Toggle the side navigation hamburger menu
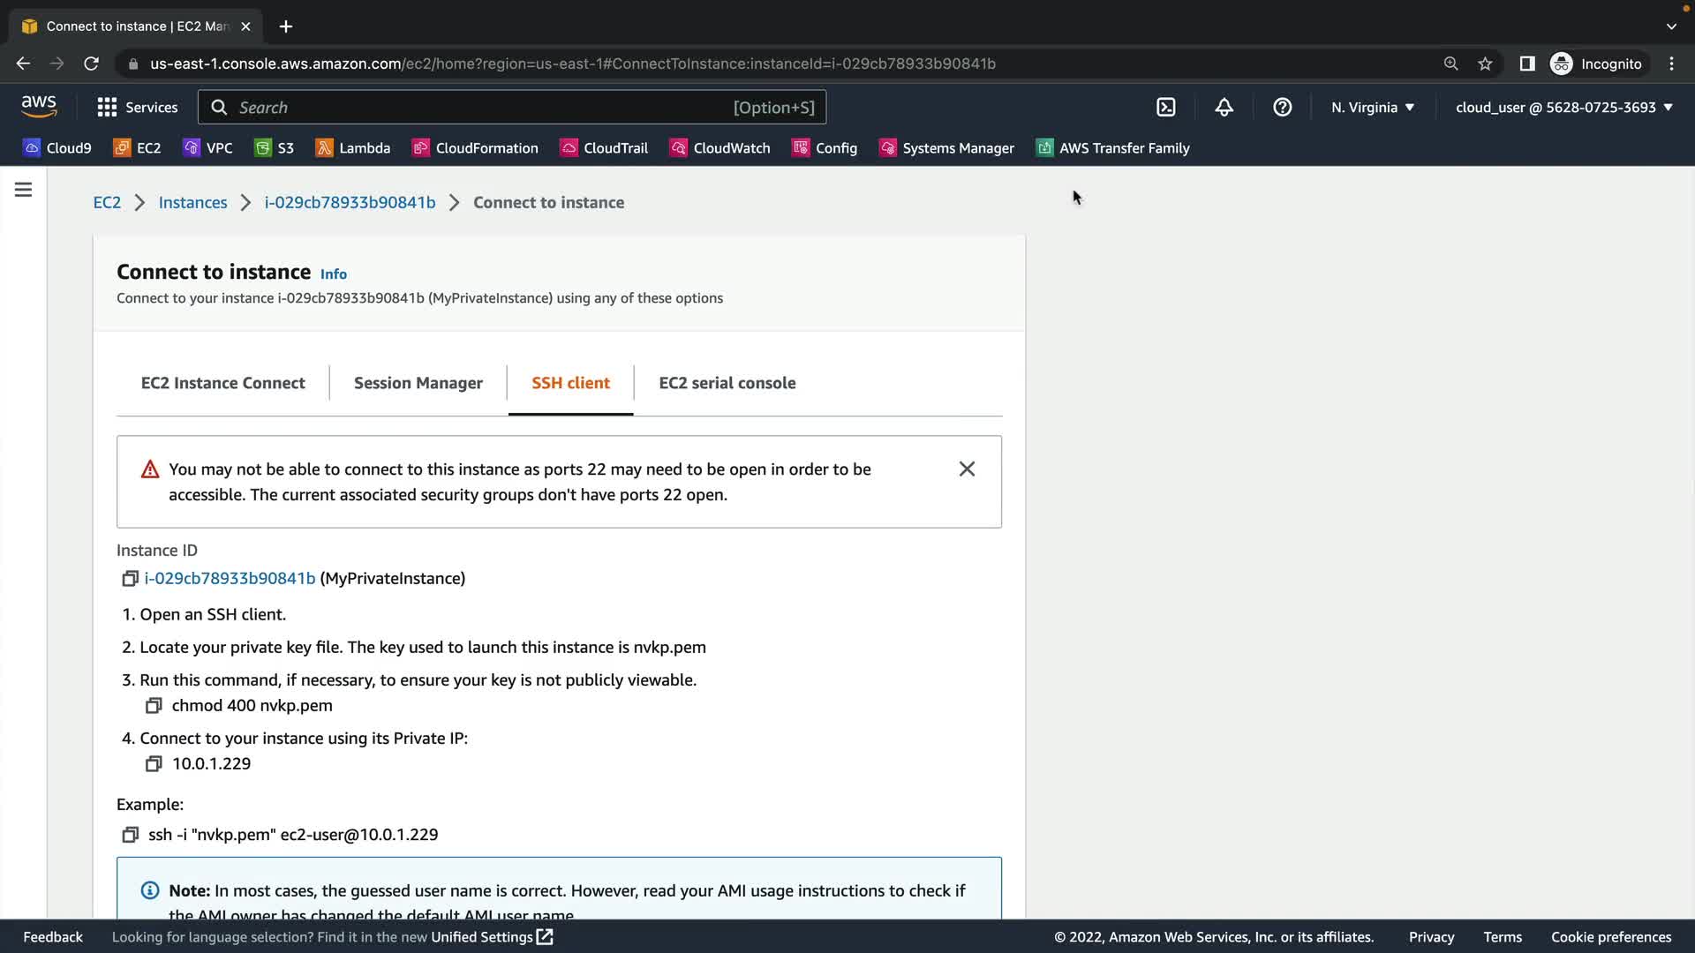This screenshot has width=1695, height=953. (x=24, y=190)
